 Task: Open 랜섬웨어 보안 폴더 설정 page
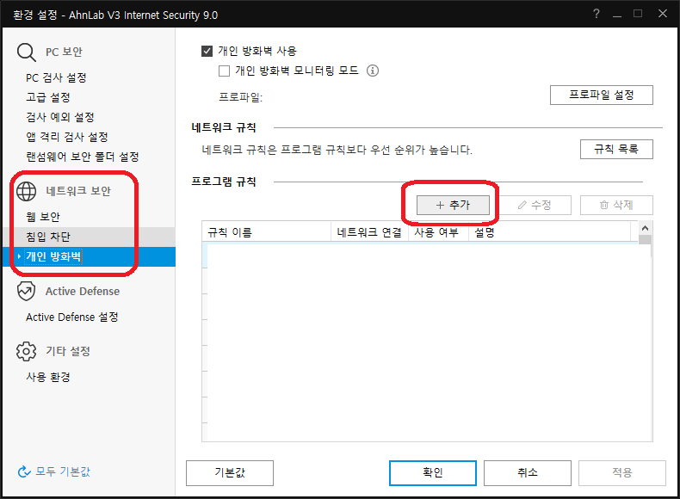[83, 157]
